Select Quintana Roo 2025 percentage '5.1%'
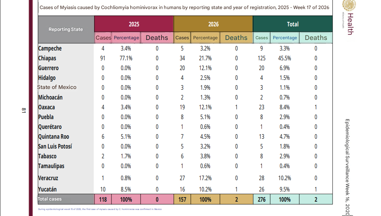This screenshot has width=381, height=216. pyautogui.click(x=126, y=136)
